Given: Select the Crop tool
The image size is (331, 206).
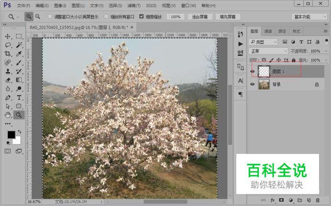Looking at the screenshot, I should click(8, 54).
